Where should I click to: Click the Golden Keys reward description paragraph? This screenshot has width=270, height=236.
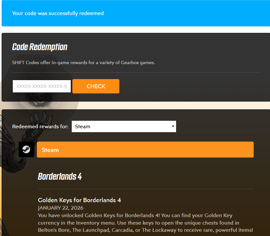point(145,223)
